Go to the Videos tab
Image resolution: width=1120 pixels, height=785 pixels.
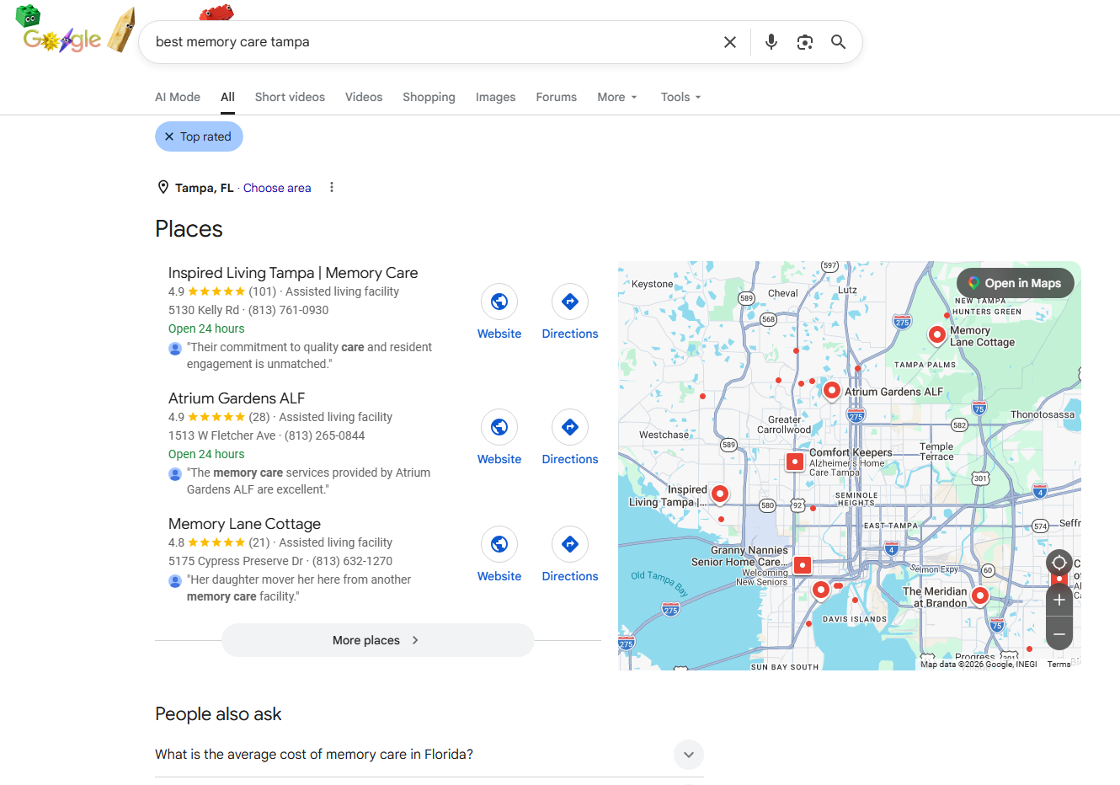pyautogui.click(x=364, y=97)
